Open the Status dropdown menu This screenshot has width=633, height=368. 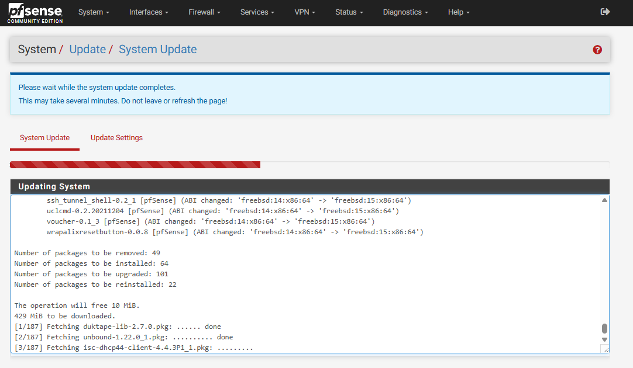click(349, 12)
